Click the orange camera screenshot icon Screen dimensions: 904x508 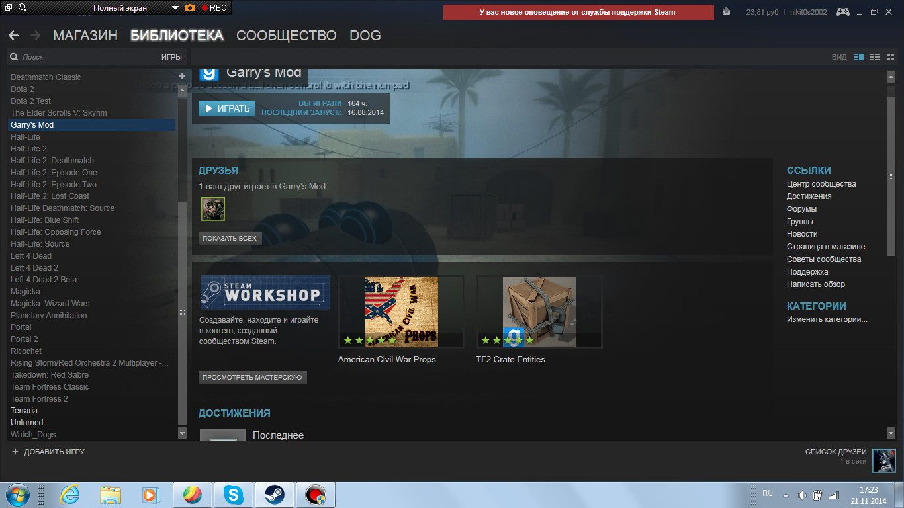click(190, 8)
